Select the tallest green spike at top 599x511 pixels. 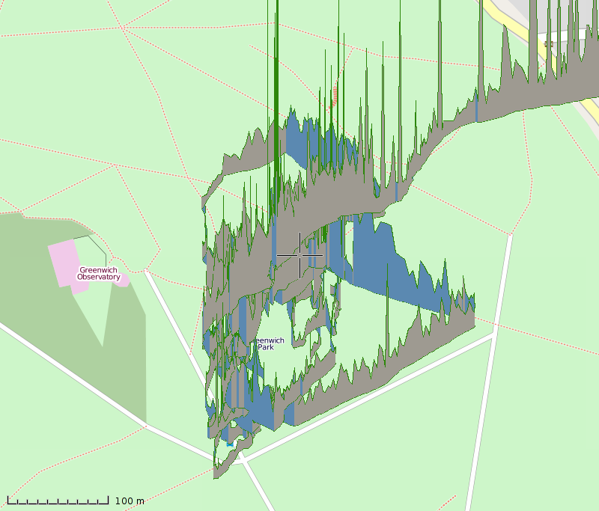(276, 45)
